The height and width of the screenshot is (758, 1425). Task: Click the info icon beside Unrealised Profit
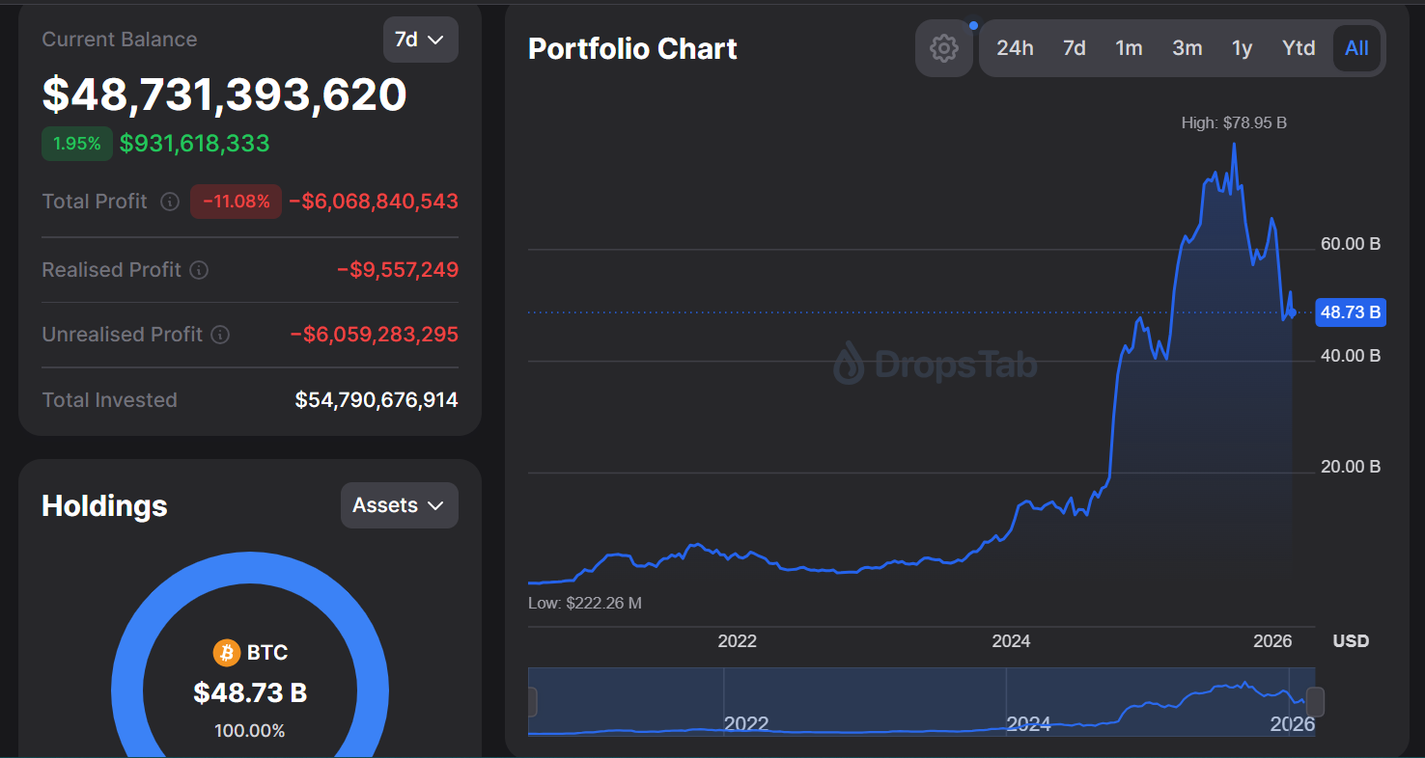[x=222, y=335]
